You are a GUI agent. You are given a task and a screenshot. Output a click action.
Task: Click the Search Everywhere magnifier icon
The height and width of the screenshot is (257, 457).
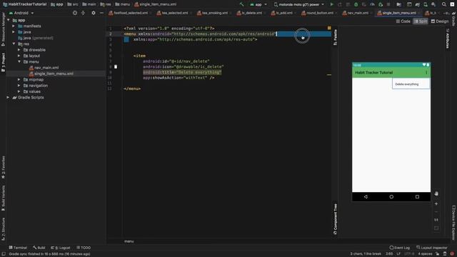(x=444, y=4)
